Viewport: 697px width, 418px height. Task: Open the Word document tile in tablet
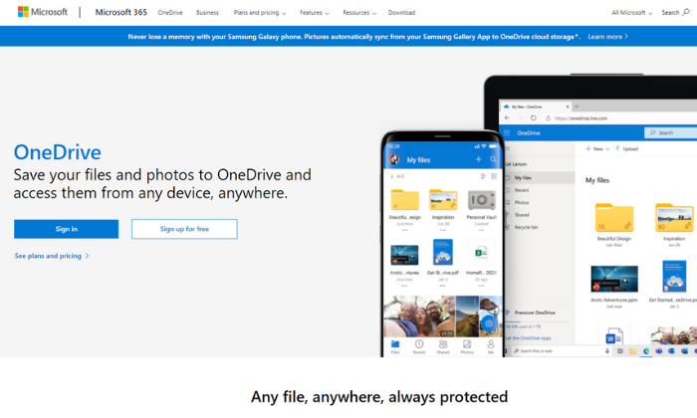click(614, 335)
